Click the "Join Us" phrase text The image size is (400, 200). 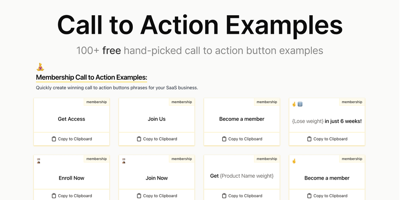click(157, 119)
